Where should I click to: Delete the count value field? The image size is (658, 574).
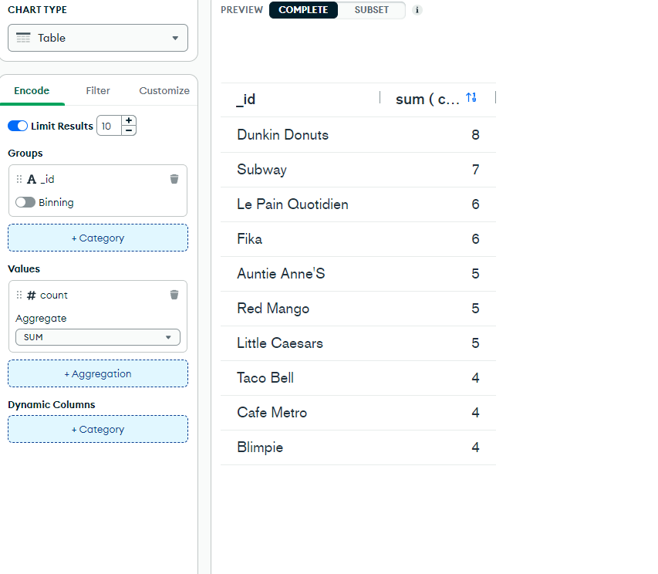pos(174,295)
